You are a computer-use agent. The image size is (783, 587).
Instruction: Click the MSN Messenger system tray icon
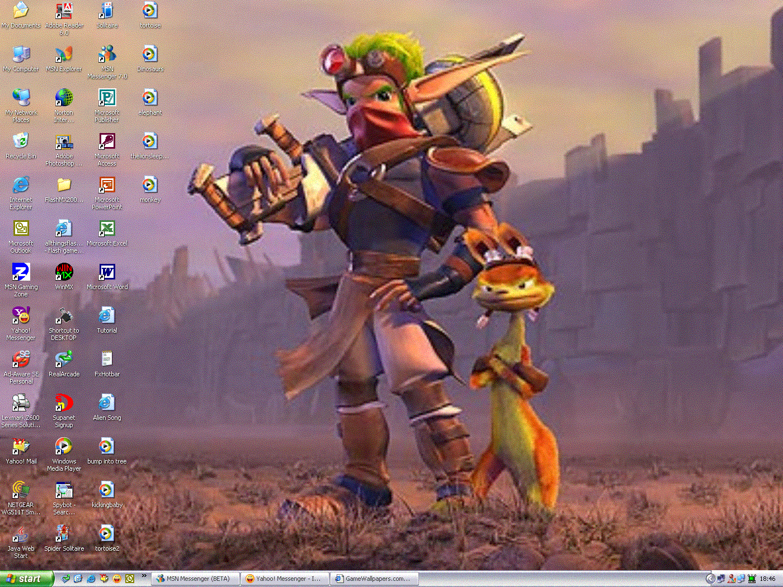[x=731, y=579]
